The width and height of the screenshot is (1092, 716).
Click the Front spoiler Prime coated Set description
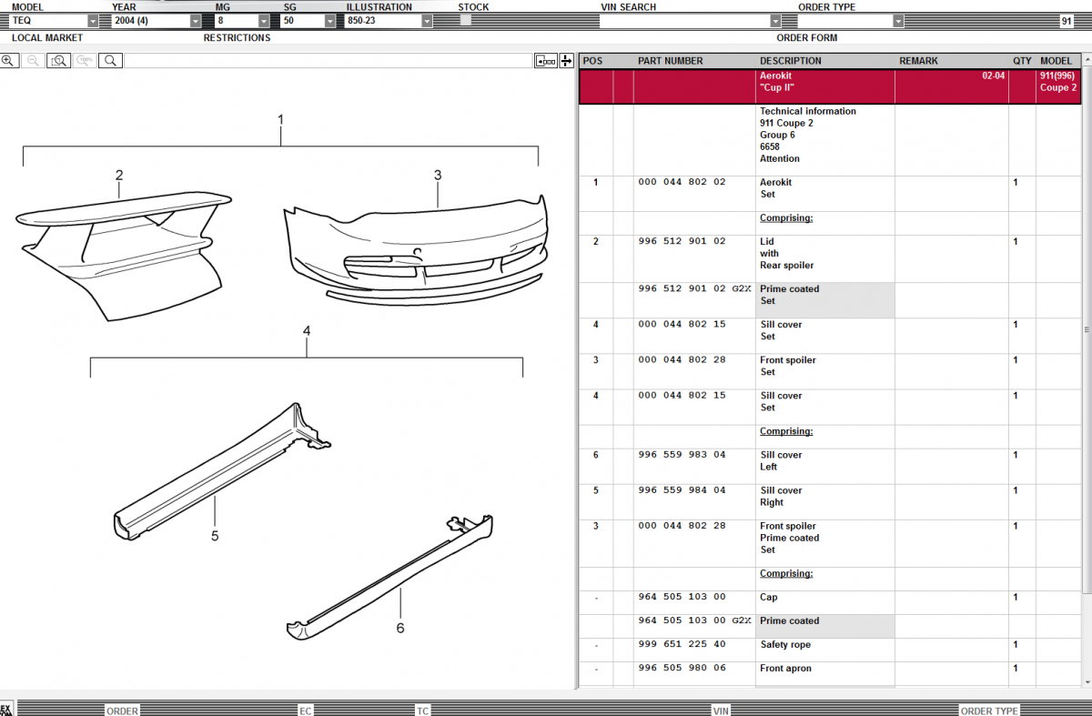[790, 538]
